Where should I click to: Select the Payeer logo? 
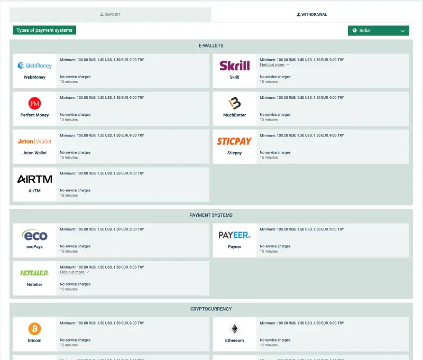click(234, 235)
